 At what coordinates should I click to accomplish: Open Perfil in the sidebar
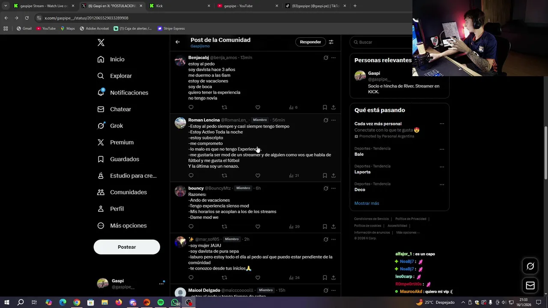110,209
